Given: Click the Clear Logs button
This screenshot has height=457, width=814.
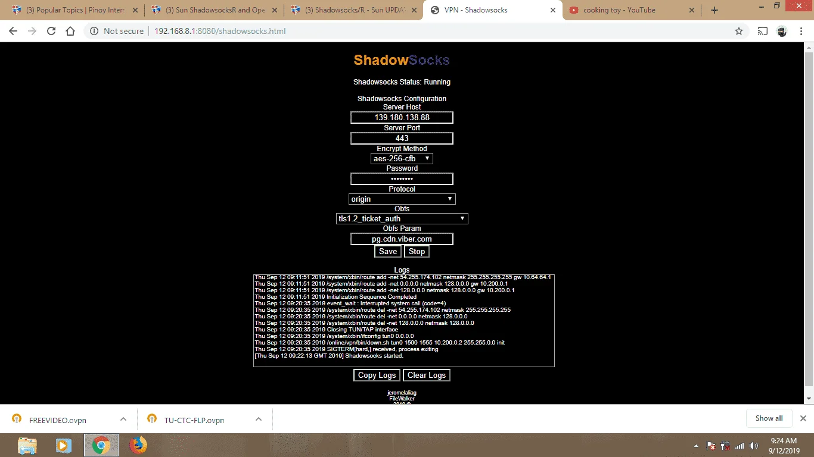Looking at the screenshot, I should tap(427, 375).
